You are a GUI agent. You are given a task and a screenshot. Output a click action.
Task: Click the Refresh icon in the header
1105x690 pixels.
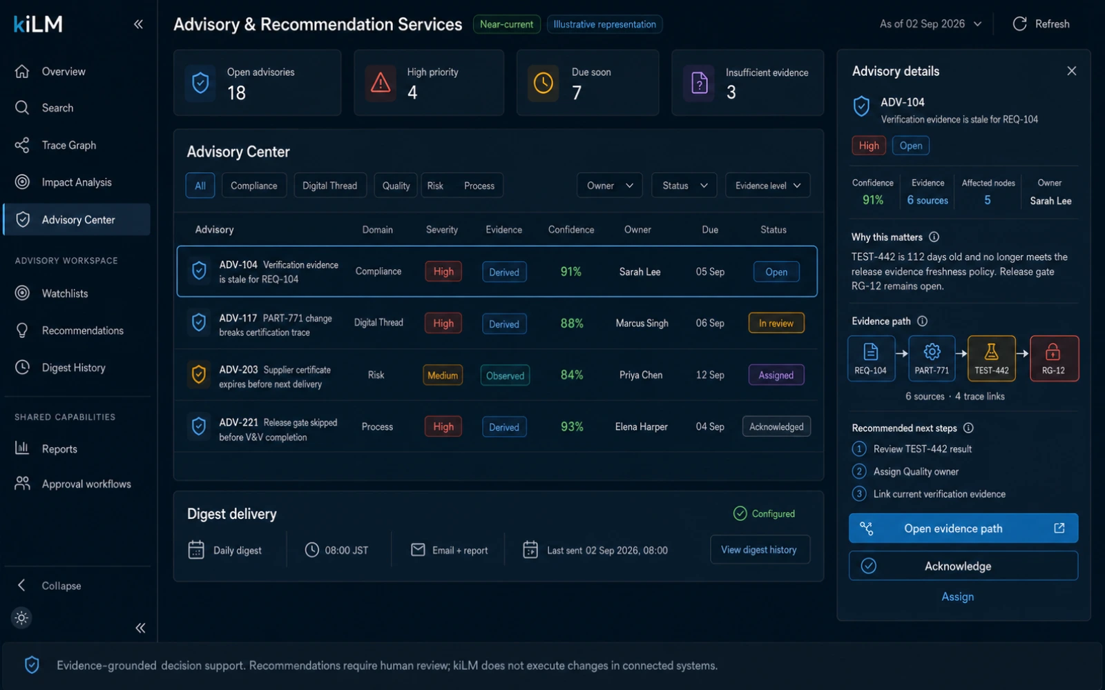[x=1019, y=24]
